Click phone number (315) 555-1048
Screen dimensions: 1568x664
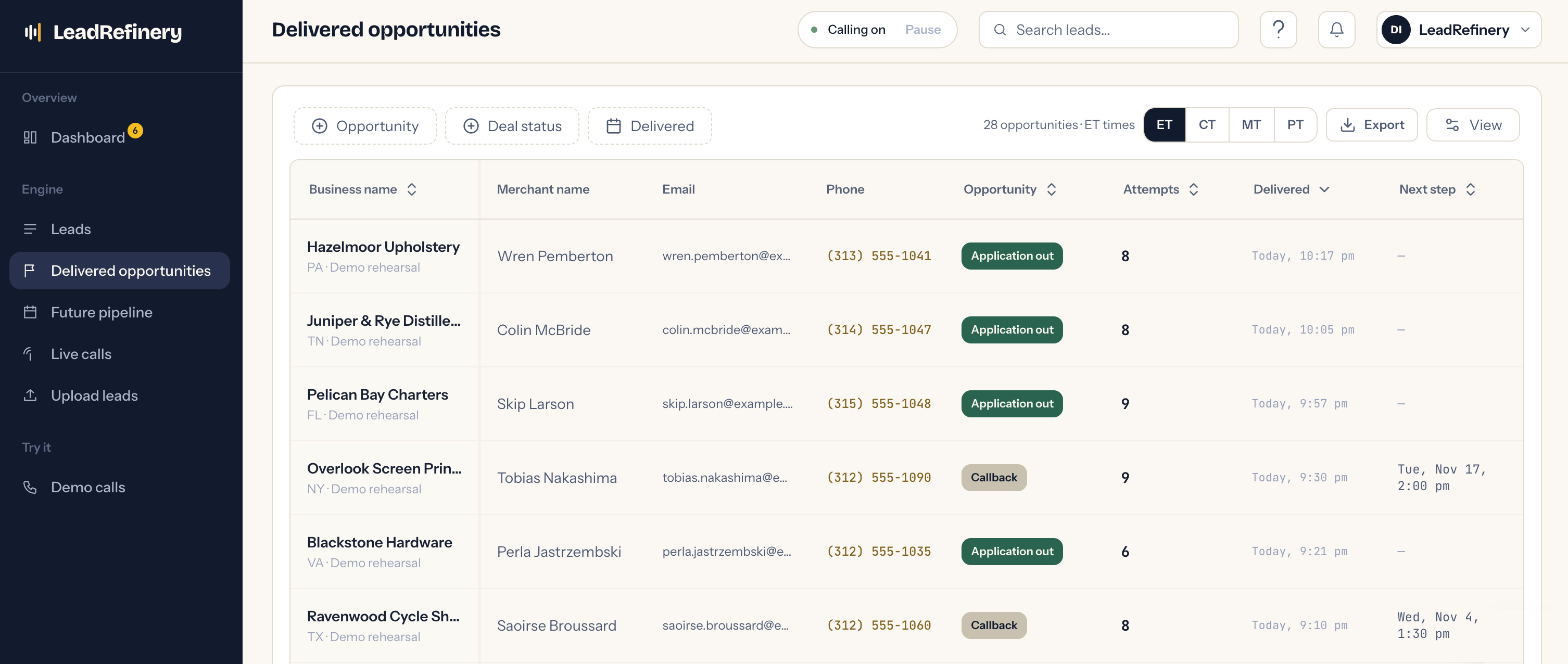878,404
